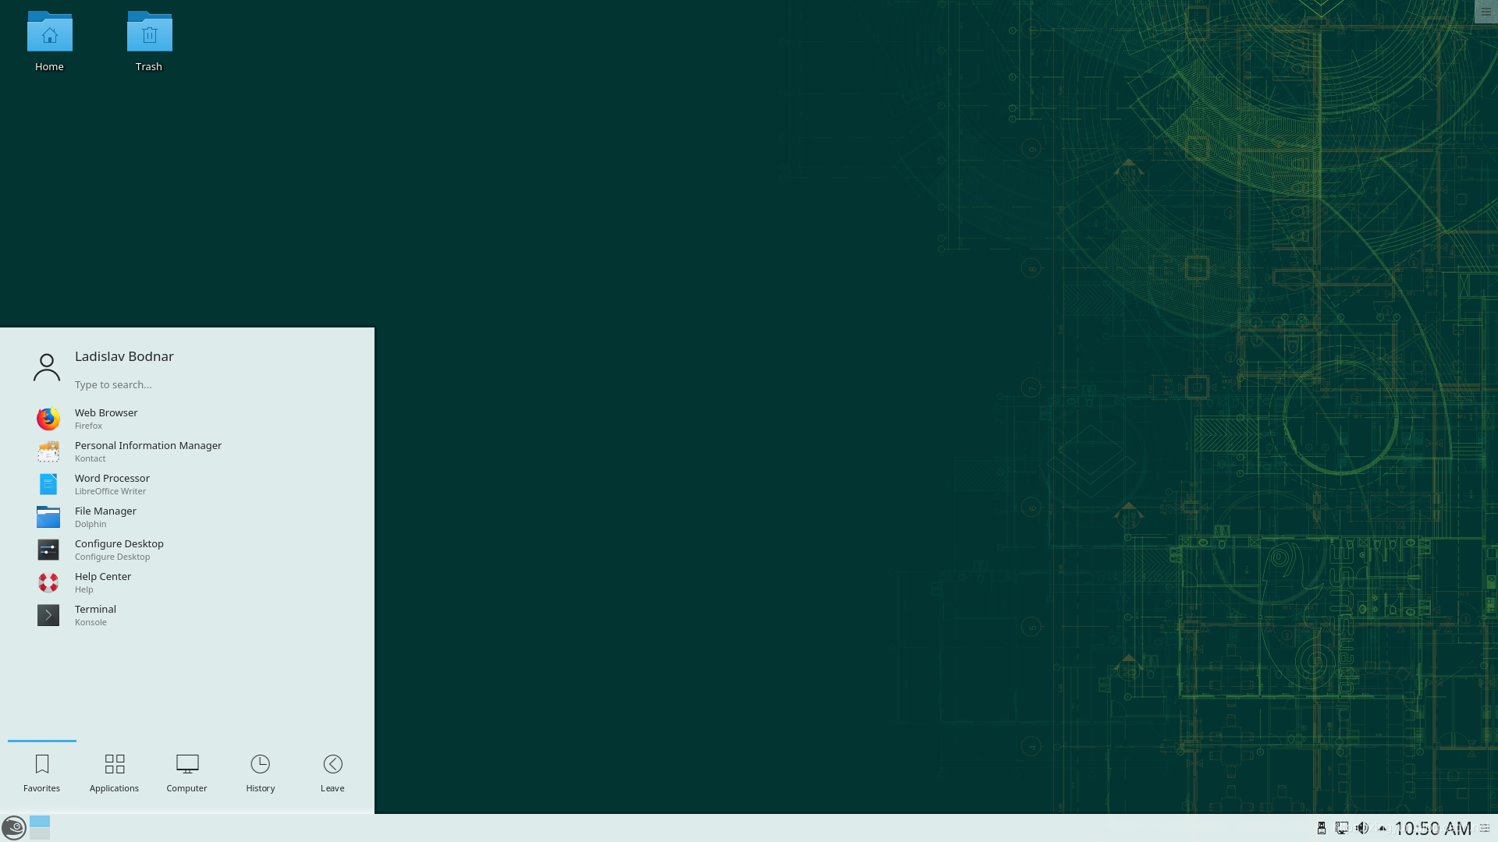Open the volume control in system tray
The height and width of the screenshot is (842, 1498).
click(1362, 828)
